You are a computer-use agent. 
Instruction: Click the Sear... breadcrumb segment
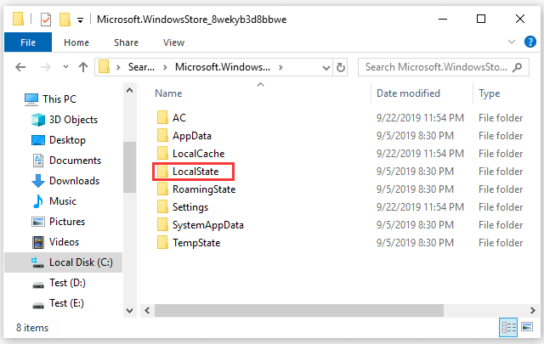[x=141, y=67]
